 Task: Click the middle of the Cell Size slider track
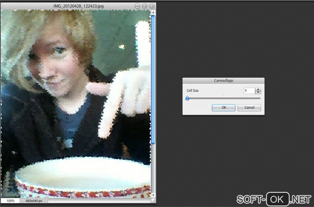coord(223,98)
